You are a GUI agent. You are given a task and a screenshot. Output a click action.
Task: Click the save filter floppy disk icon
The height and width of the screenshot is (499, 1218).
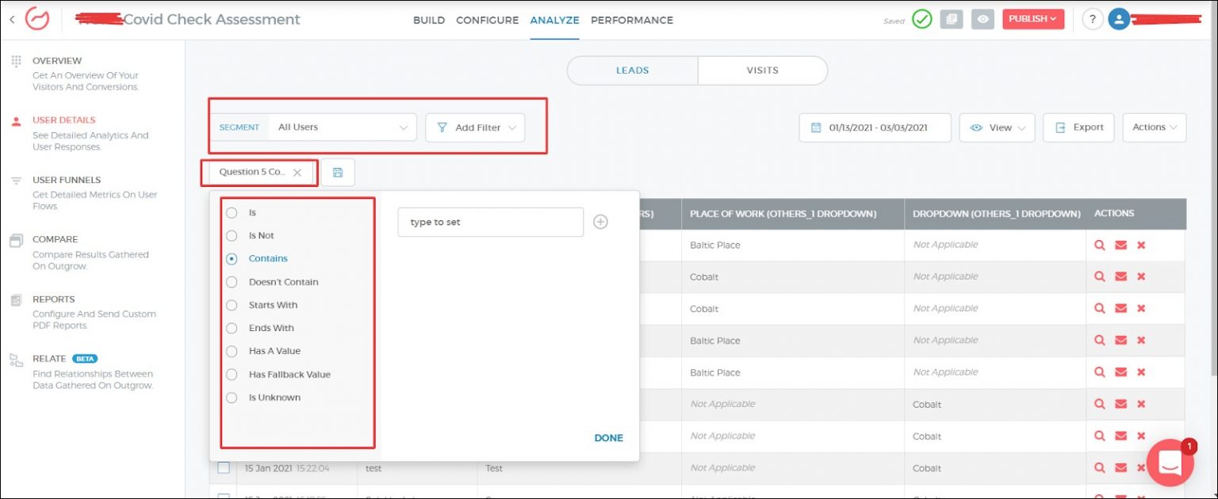click(338, 173)
